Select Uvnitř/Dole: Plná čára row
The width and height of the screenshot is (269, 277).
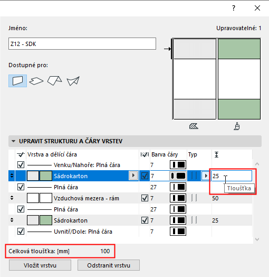(130, 232)
